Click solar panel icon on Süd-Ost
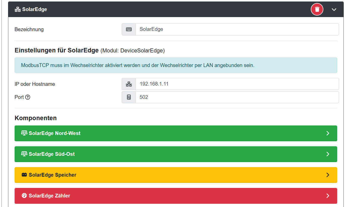Screen dimensions: 347x207 24,154
